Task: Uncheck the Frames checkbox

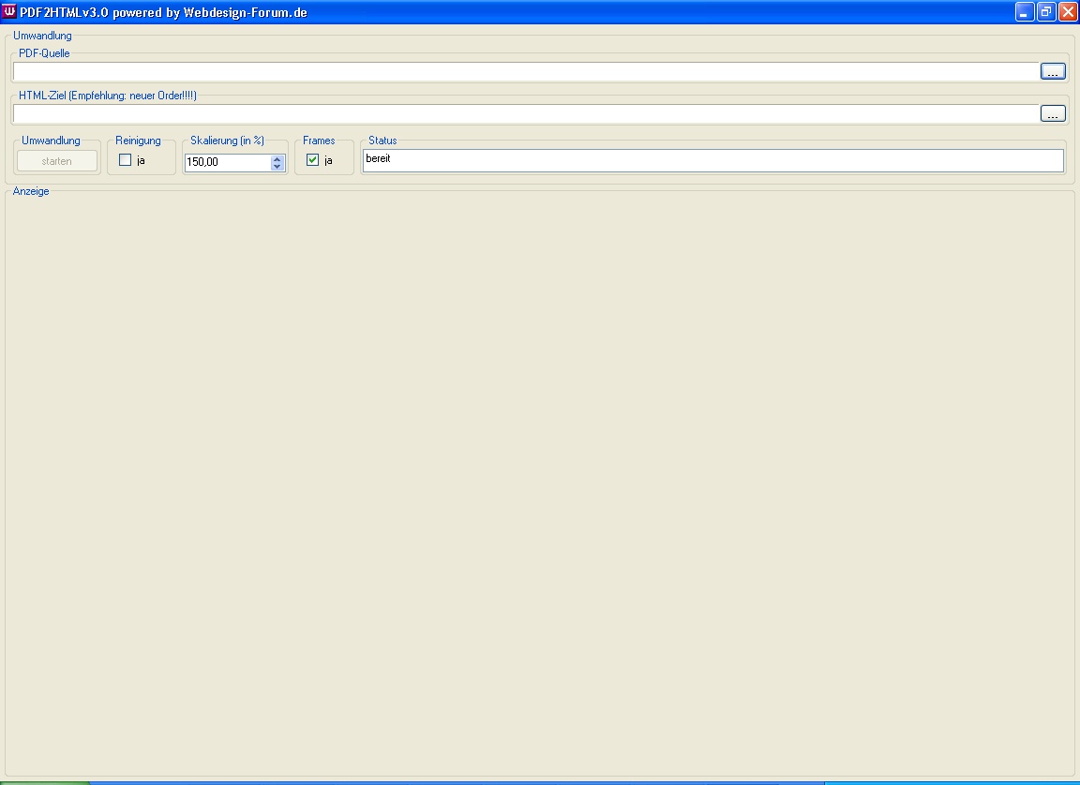Action: (313, 160)
